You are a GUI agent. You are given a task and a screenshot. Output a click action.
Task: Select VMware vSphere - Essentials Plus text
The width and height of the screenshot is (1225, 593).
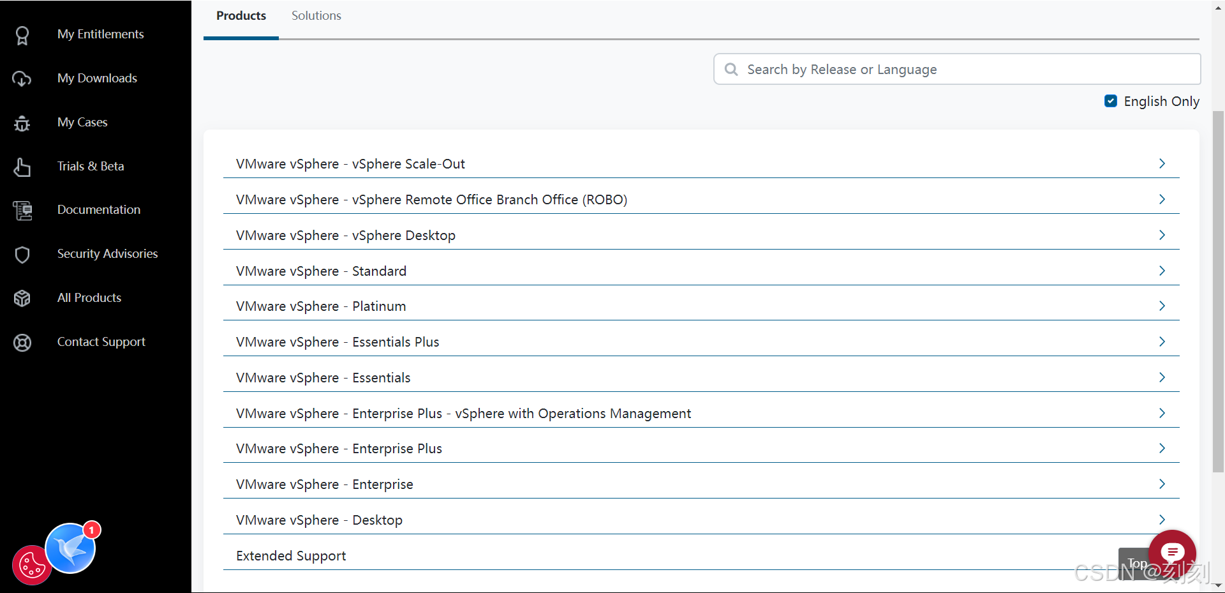pyautogui.click(x=338, y=342)
